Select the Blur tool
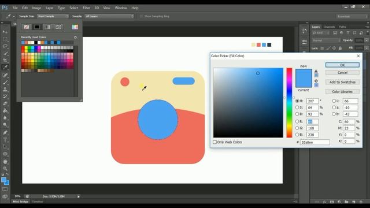Screen dimensions: 370x208 [x=5, y=118]
